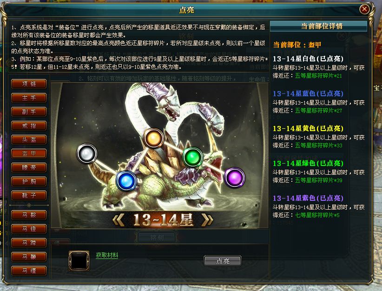Choose the 戒指 slot
The height and width of the screenshot is (291, 382).
tap(29, 126)
